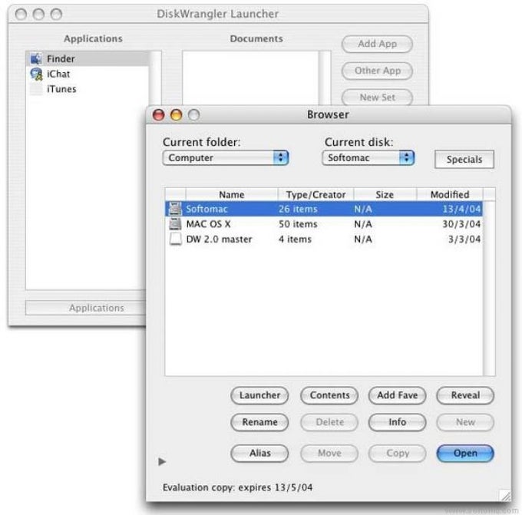Click the dimmed Move button
522x515 pixels.
click(329, 453)
